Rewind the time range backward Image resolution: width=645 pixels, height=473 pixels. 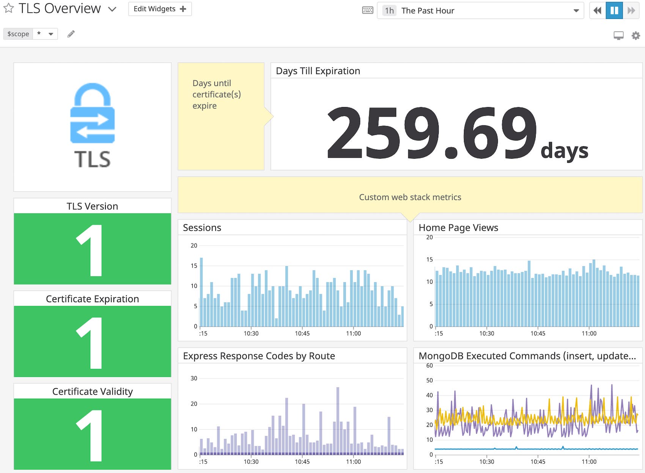[597, 10]
